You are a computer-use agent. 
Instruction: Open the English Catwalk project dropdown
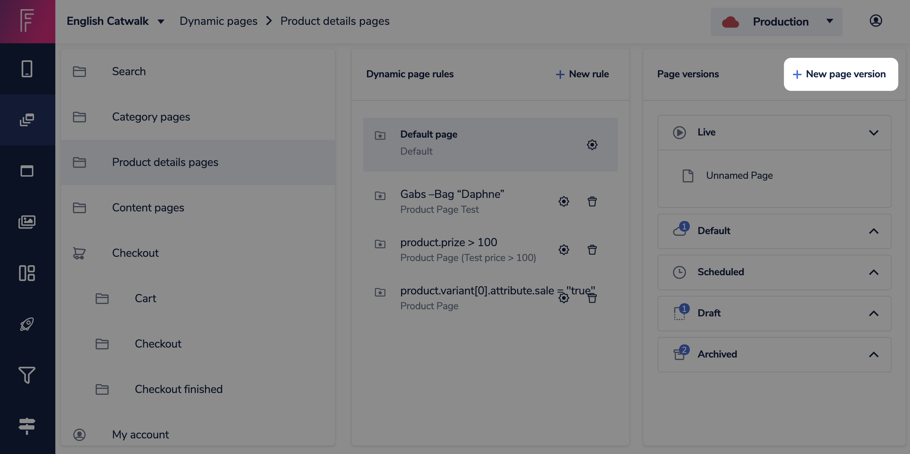(x=116, y=21)
